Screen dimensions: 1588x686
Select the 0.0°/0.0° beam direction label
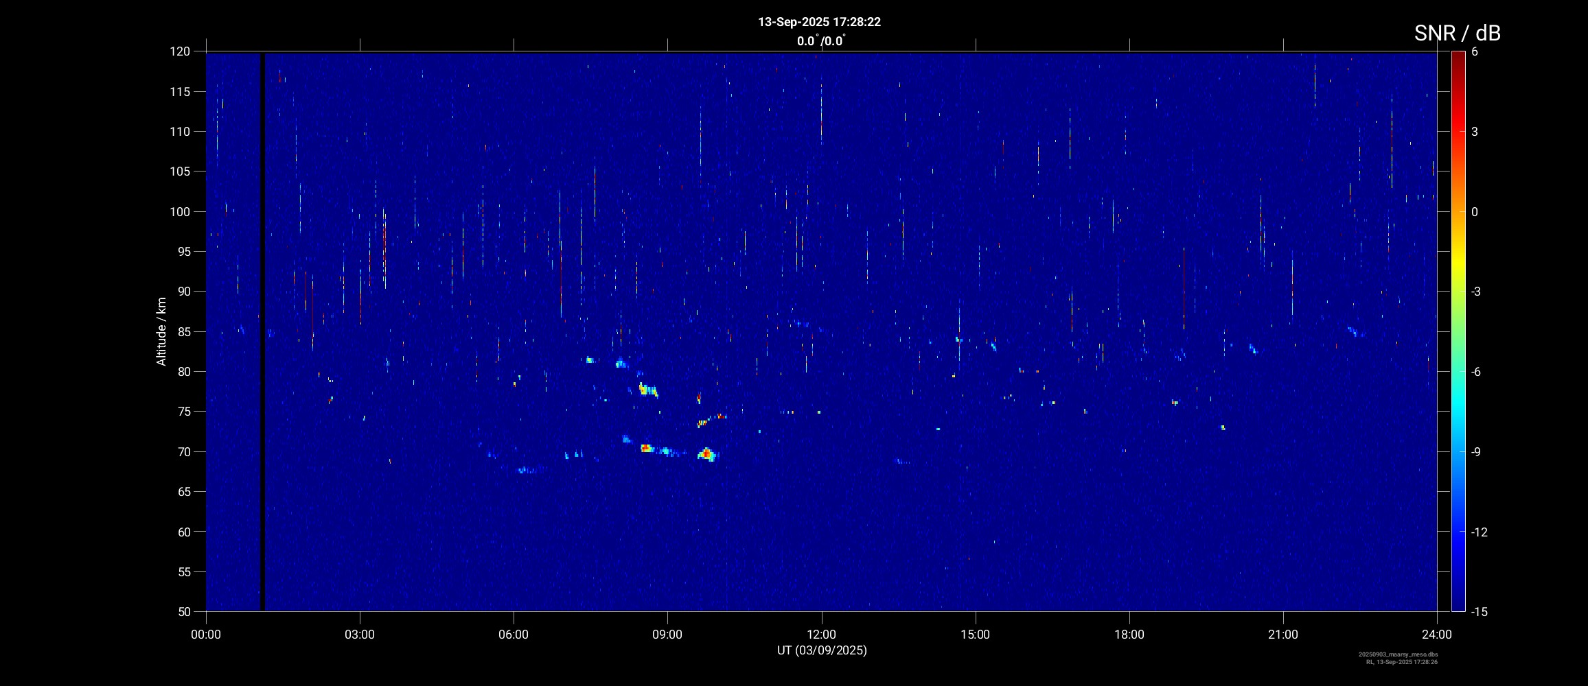pyautogui.click(x=820, y=41)
